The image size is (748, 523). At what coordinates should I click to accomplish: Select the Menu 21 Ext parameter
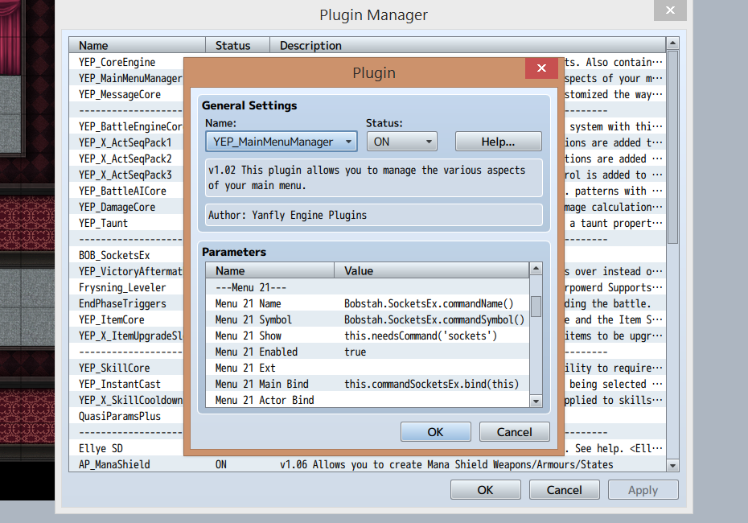tap(368, 368)
